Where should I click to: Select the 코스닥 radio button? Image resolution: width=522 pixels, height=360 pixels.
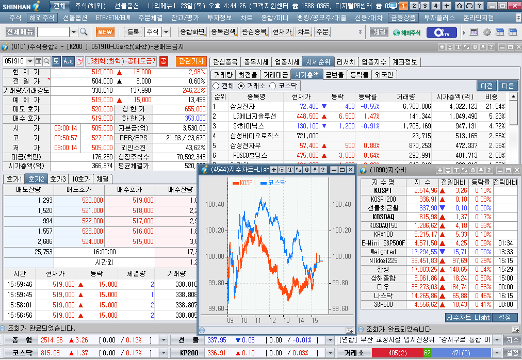[273, 86]
